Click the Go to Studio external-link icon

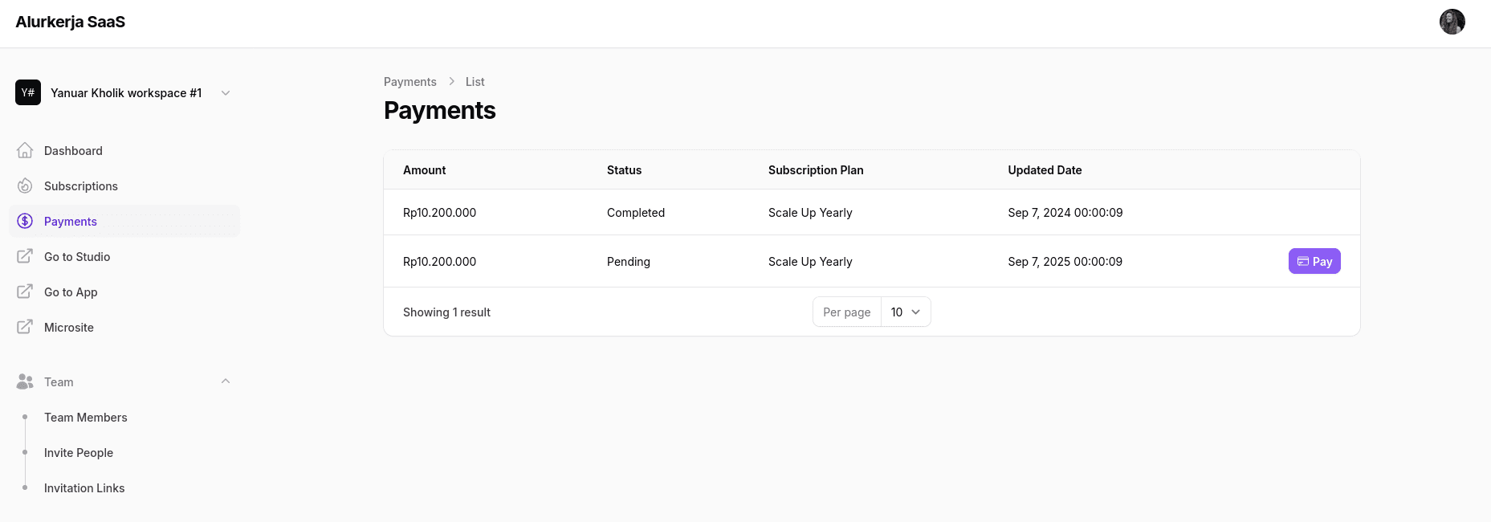click(x=25, y=257)
